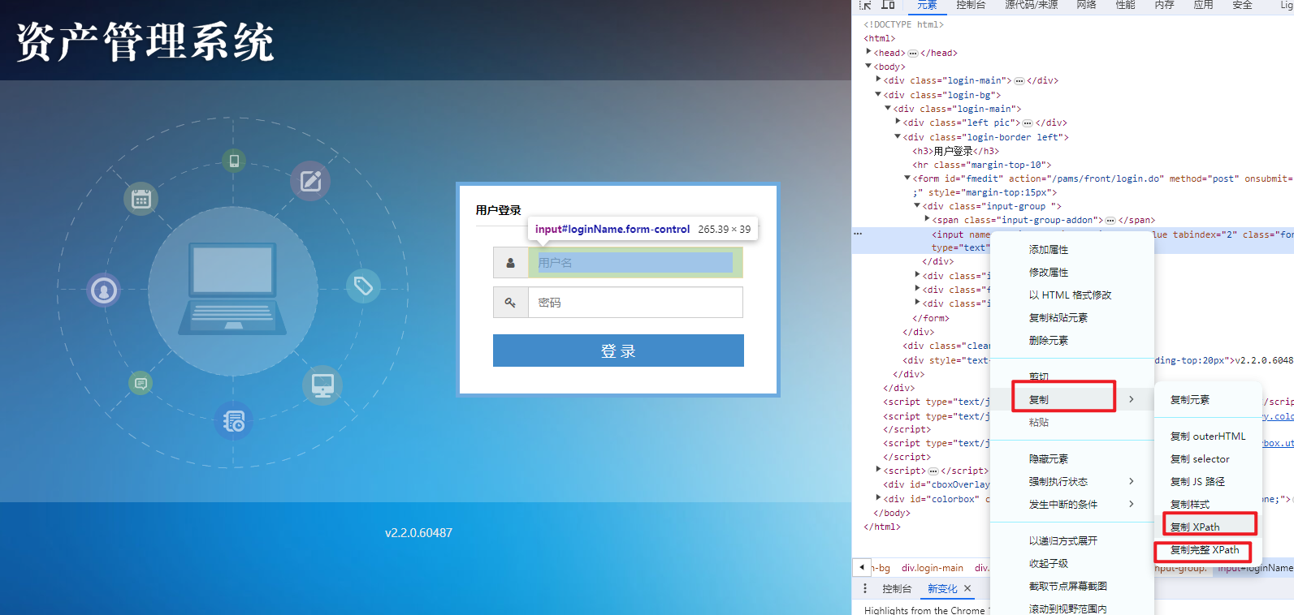The image size is (1294, 615).
Task: Choose 复制 JS 路径 from the submenu
Action: tap(1208, 482)
